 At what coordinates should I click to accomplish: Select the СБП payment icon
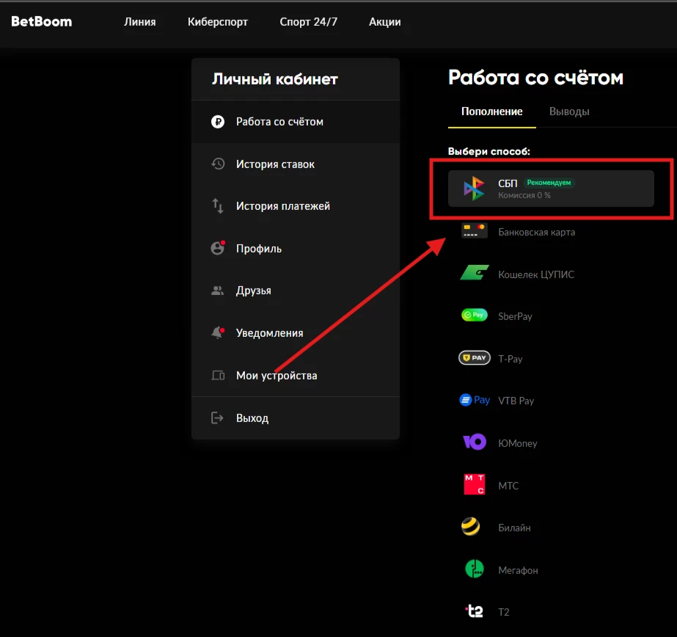pyautogui.click(x=474, y=189)
